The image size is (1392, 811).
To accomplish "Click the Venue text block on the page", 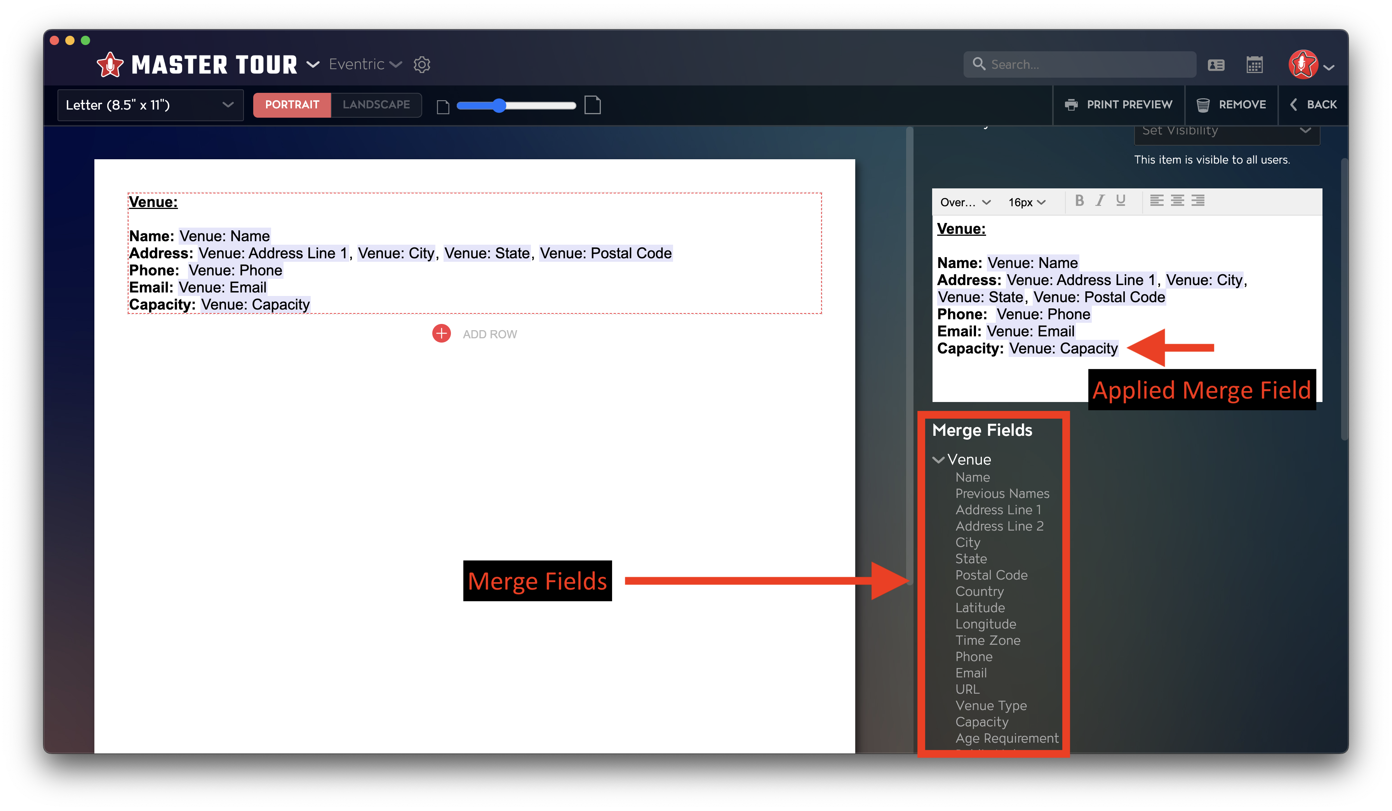I will [475, 253].
